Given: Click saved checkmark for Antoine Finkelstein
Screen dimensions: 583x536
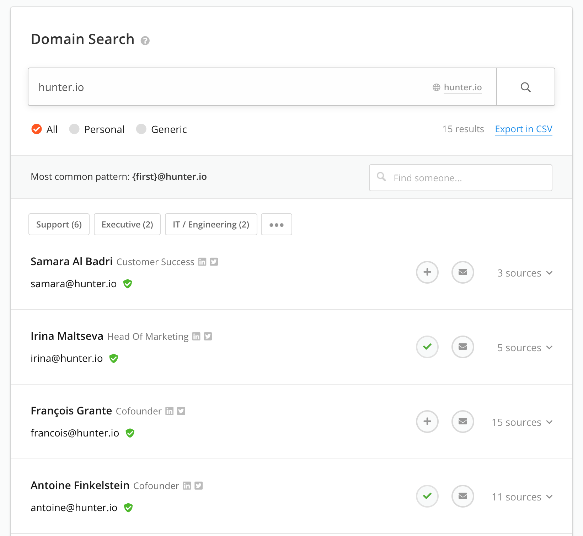Looking at the screenshot, I should tap(427, 496).
